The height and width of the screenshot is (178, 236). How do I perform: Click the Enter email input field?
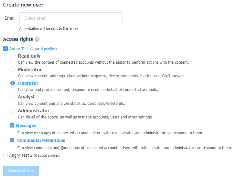[71, 18]
